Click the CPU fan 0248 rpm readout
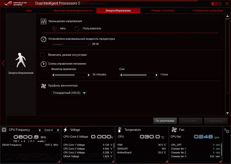This screenshot has height=164, width=231. [x=206, y=137]
